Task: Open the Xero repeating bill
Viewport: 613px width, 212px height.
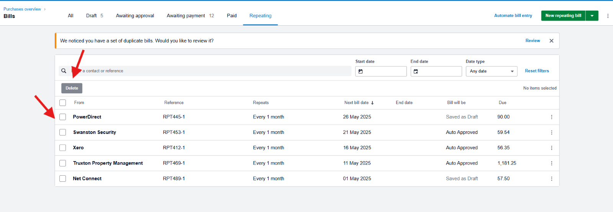Action: pos(78,148)
